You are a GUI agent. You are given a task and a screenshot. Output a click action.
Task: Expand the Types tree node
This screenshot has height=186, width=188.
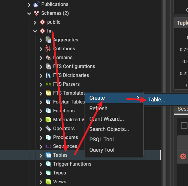click(x=41, y=173)
